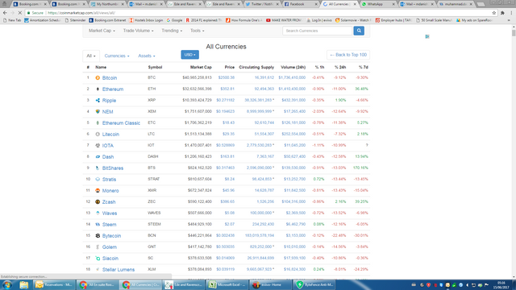Open the Assets filter dropdown
This screenshot has height=290, width=516.
(x=147, y=56)
